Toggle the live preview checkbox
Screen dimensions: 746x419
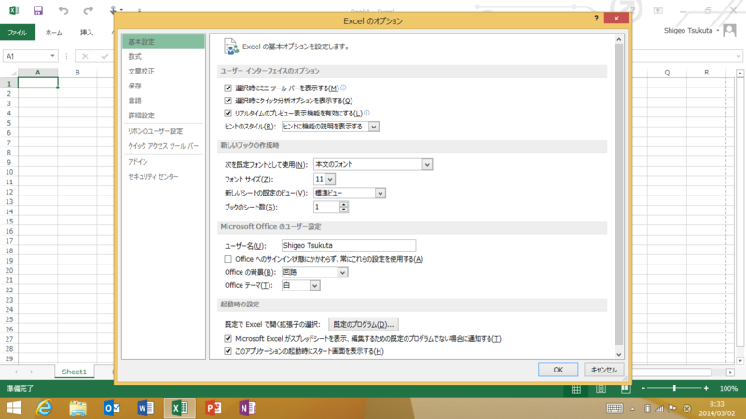tap(228, 113)
